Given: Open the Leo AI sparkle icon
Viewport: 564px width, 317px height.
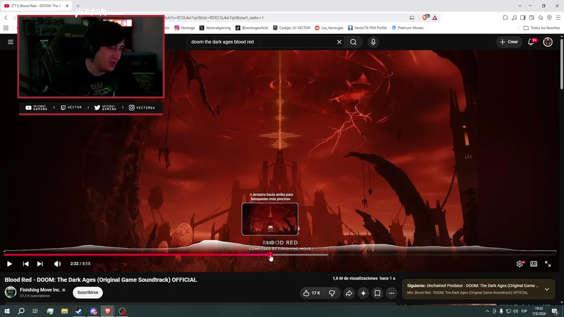Looking at the screenshot, I should [541, 18].
